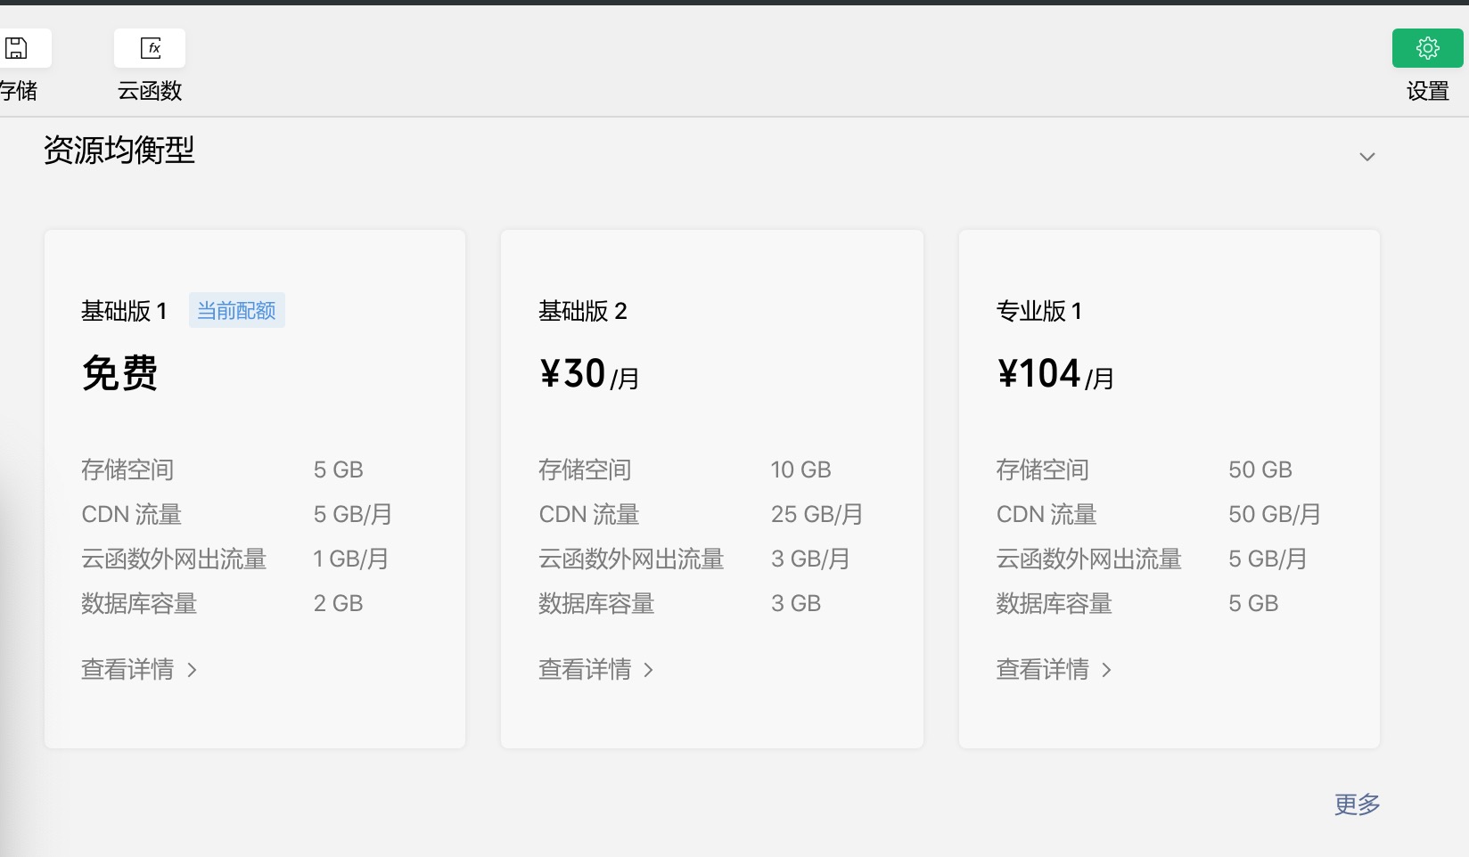This screenshot has height=857, width=1469.
Task: Click the 当前配额 badge
Action: (x=236, y=310)
